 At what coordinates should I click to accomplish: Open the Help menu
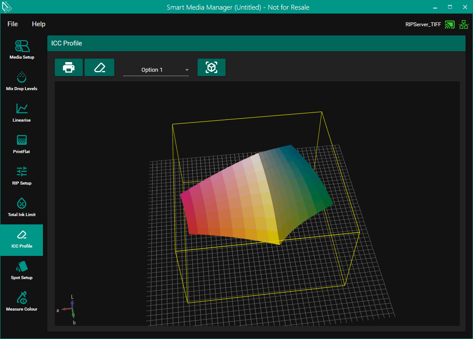39,24
